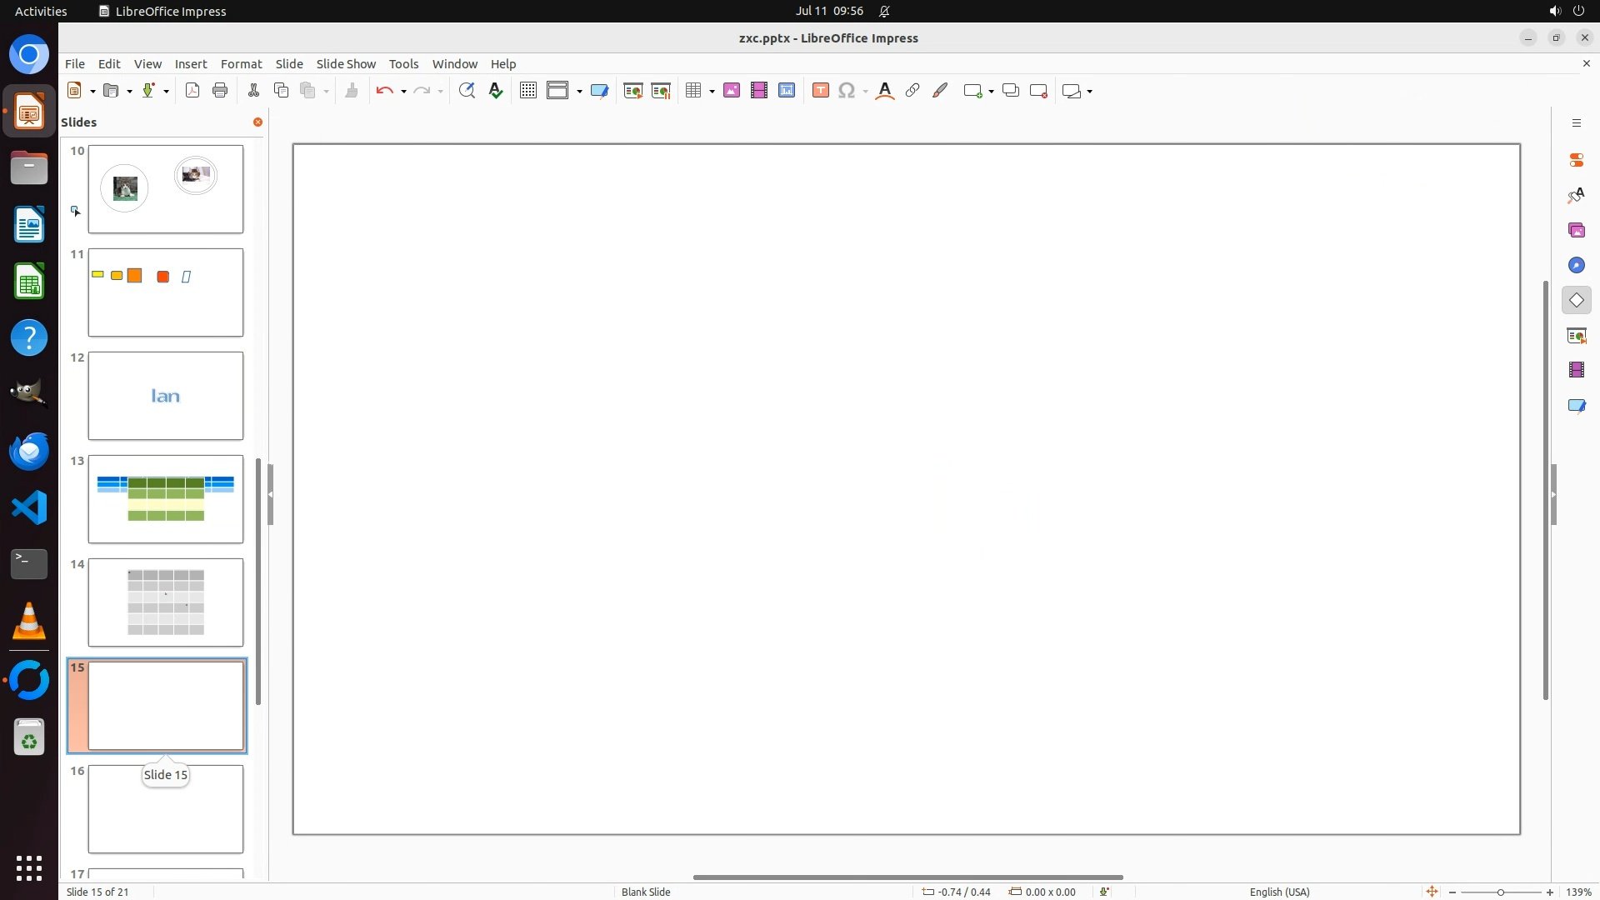1600x900 pixels.
Task: Toggle Show Draw Functions pencil icon
Action: [940, 91]
